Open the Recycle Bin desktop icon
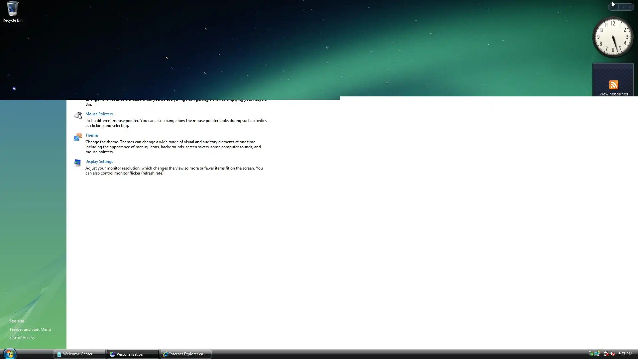The image size is (638, 359). [12, 10]
